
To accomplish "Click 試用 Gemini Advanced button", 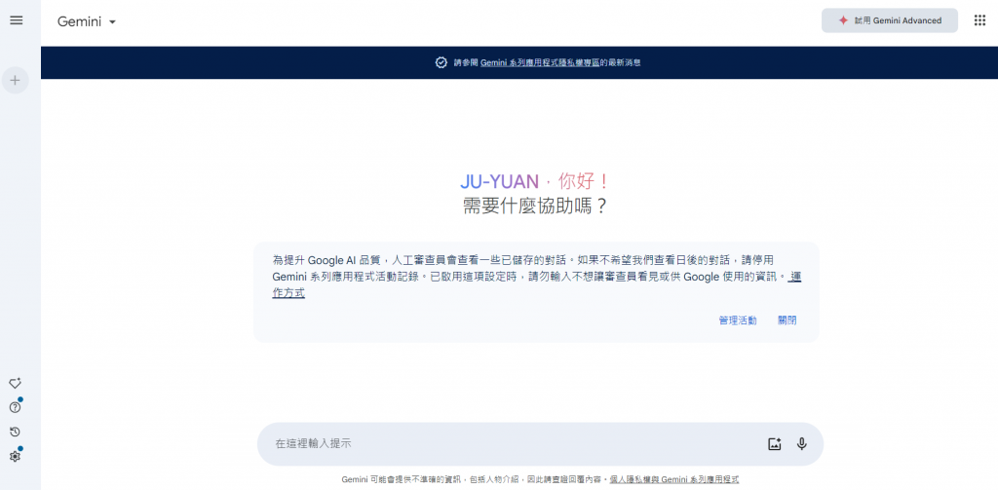I will pyautogui.click(x=890, y=20).
